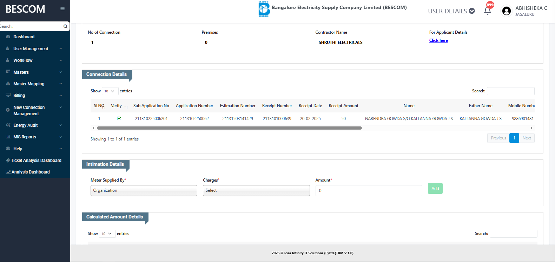555x262 pixels.
Task: Open the Calculated Amount show entries dropdown
Action: pos(107,234)
